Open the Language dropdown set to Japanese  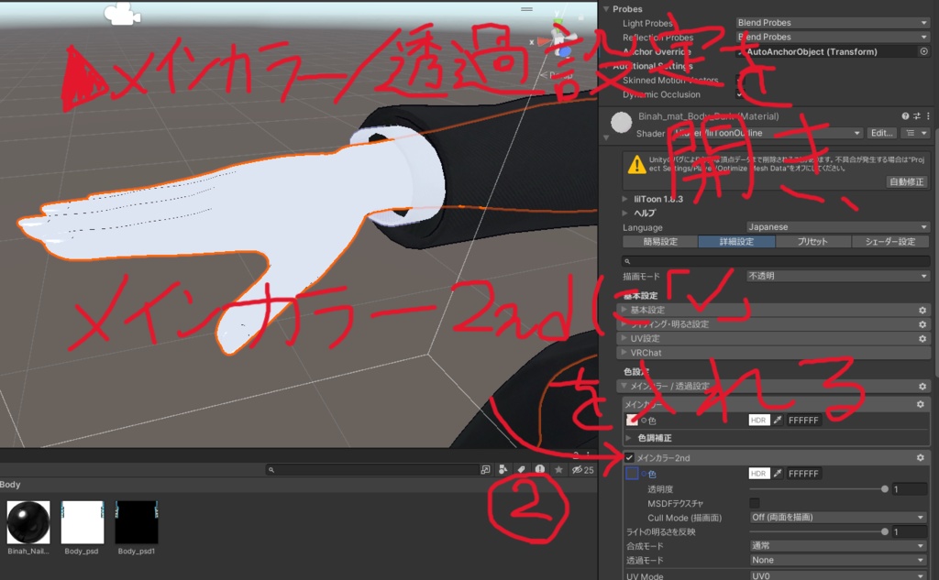click(x=837, y=226)
